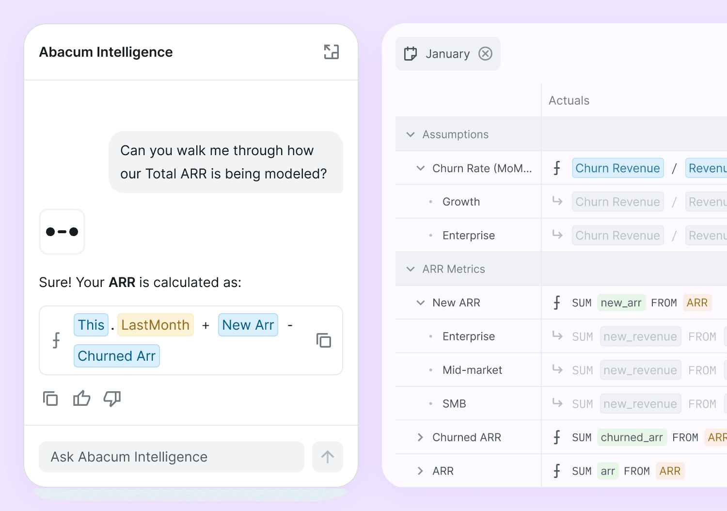Click the January date filter chip
The height and width of the screenshot is (511, 727).
click(448, 53)
